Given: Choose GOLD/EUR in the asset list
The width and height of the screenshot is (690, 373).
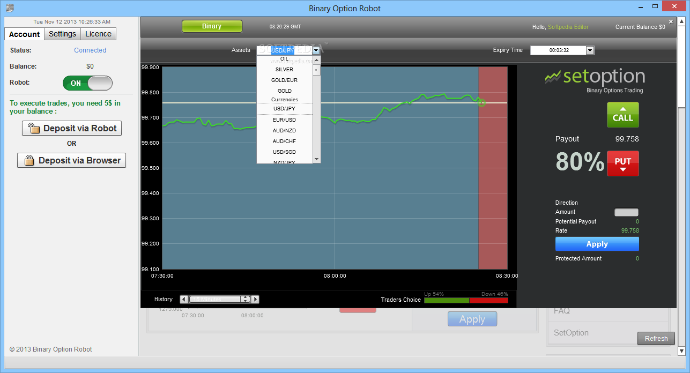Looking at the screenshot, I should (284, 80).
